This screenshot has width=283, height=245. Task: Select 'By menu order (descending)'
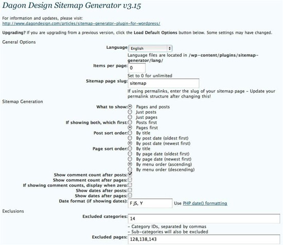click(x=130, y=169)
